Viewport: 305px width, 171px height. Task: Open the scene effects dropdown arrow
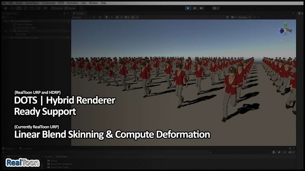[x=121, y=17]
